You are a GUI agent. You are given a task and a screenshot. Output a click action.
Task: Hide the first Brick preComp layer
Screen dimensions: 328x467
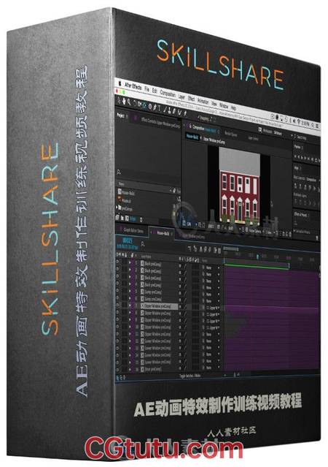[x=117, y=262]
